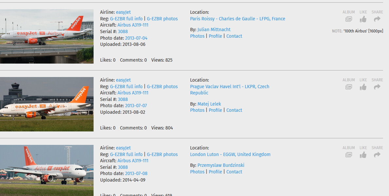Screen dimensions: 389x196
Task: Open G-EZBR full info in first listing
Action: pyautogui.click(x=126, y=19)
